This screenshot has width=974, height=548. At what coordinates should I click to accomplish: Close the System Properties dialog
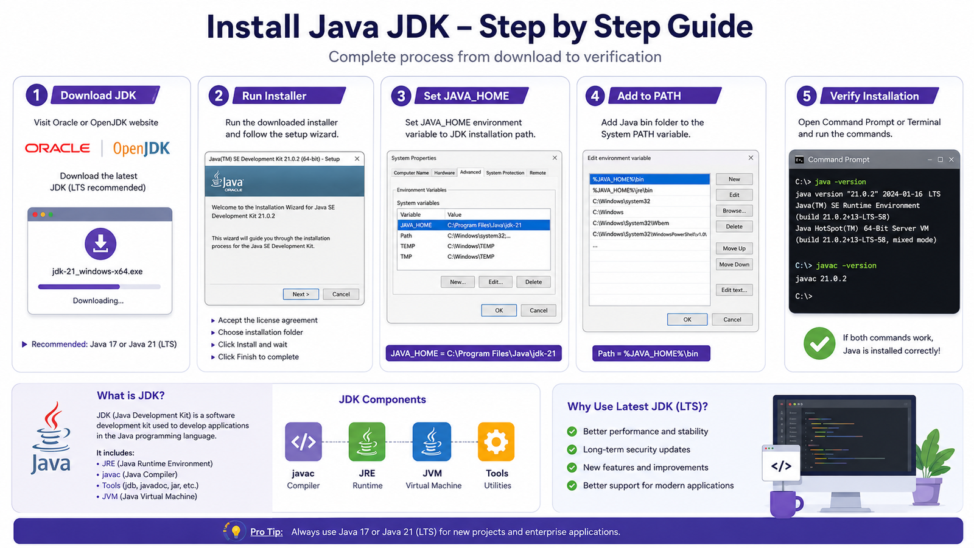(555, 158)
